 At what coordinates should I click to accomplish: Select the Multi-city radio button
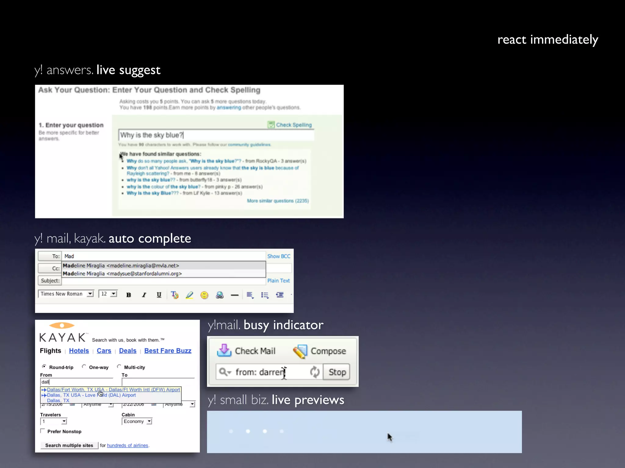click(x=119, y=366)
